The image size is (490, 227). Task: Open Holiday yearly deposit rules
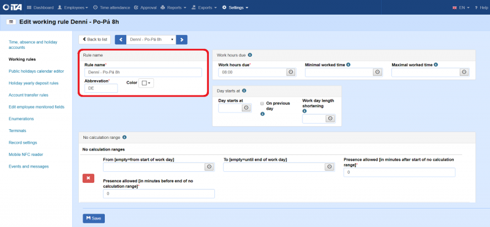34,83
